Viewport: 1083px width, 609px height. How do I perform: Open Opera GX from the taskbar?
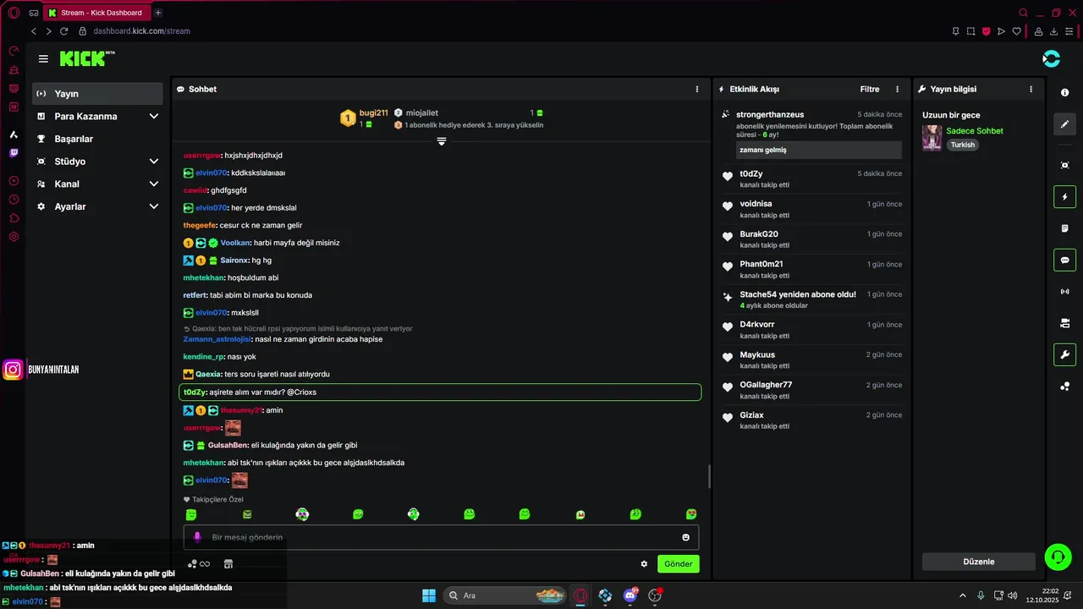[580, 595]
